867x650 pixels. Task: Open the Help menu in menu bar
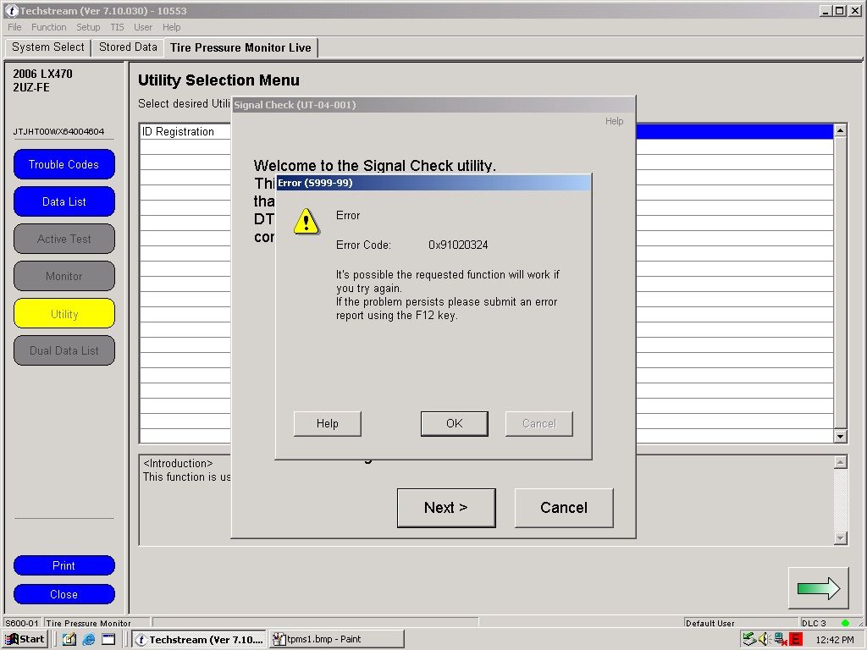(171, 27)
